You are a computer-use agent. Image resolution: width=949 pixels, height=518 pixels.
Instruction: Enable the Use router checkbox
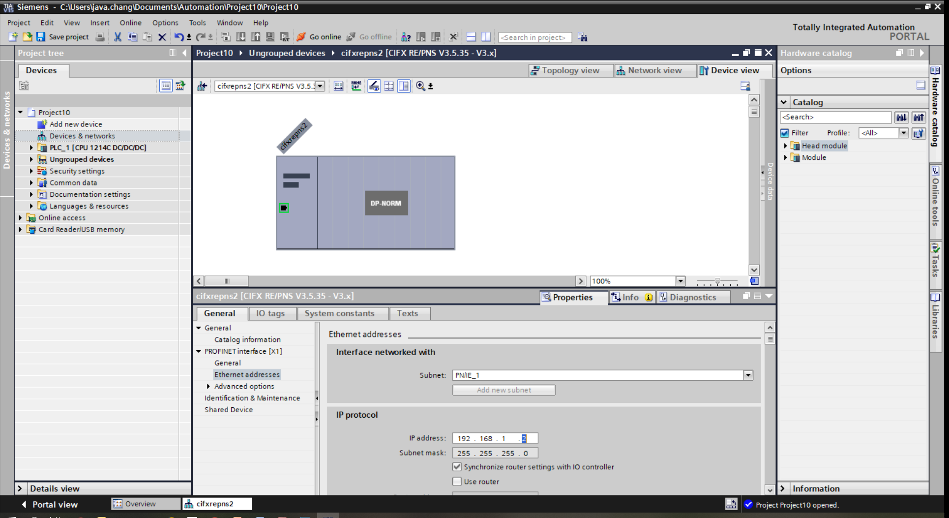(457, 482)
